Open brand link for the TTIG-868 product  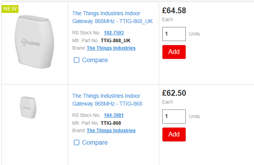tap(111, 131)
